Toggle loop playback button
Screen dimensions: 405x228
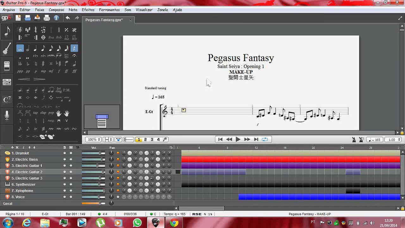265,139
